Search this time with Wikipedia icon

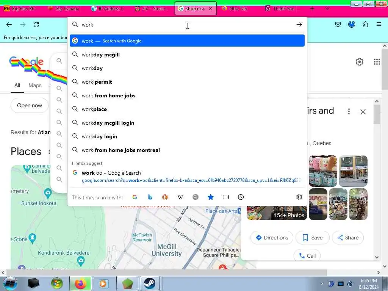(180, 197)
